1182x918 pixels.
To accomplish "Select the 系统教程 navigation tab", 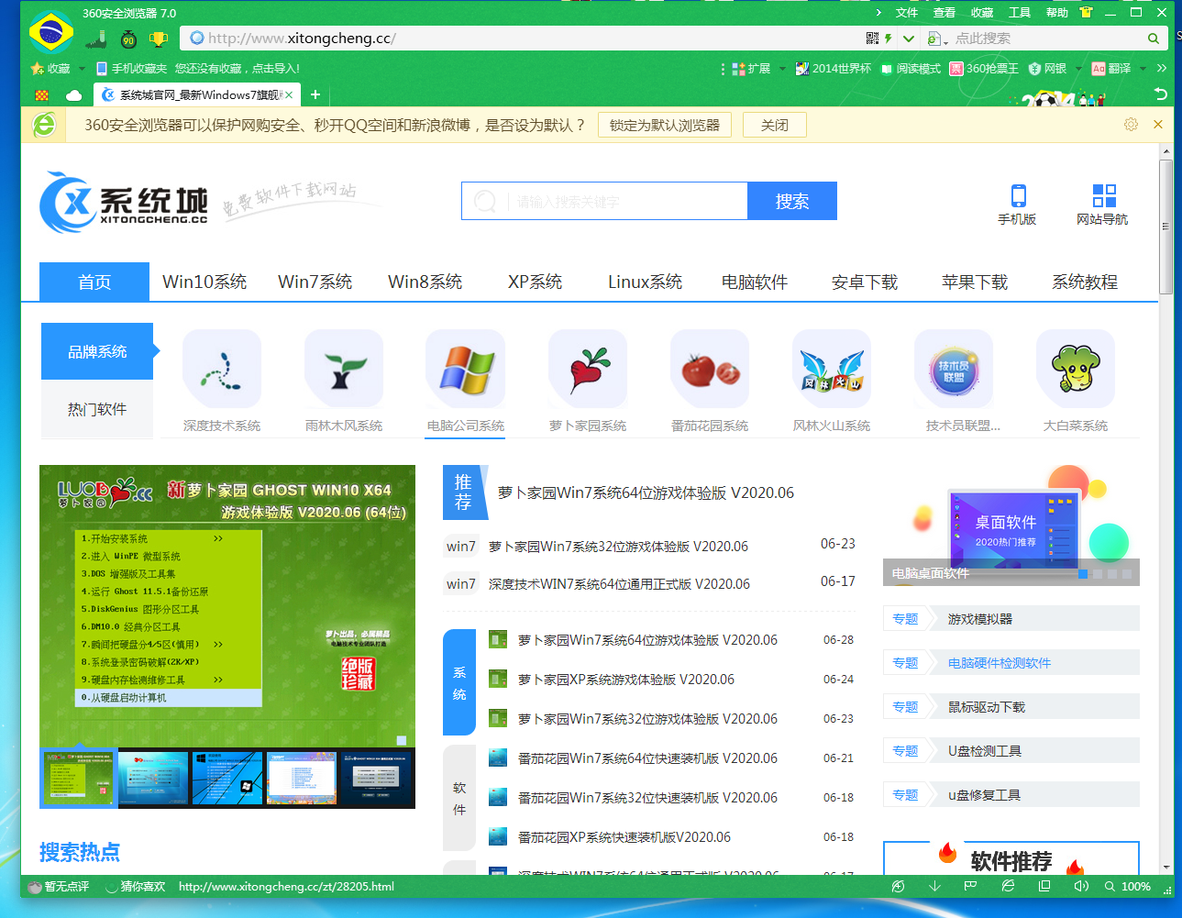I will (x=1085, y=282).
